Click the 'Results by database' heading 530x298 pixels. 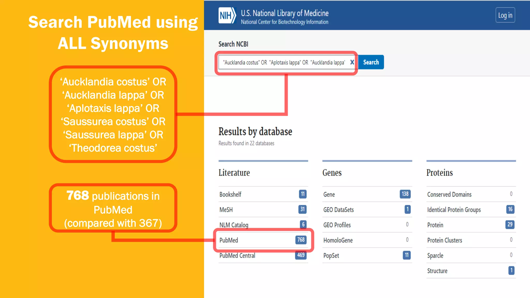pos(255,132)
